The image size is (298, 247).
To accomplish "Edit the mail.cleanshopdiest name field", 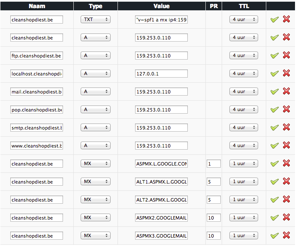I will click(x=36, y=92).
